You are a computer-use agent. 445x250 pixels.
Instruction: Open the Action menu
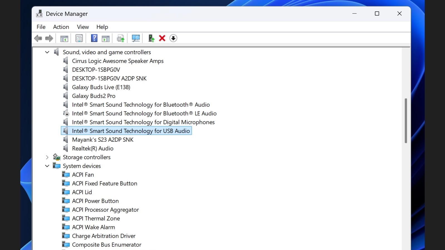pyautogui.click(x=61, y=27)
